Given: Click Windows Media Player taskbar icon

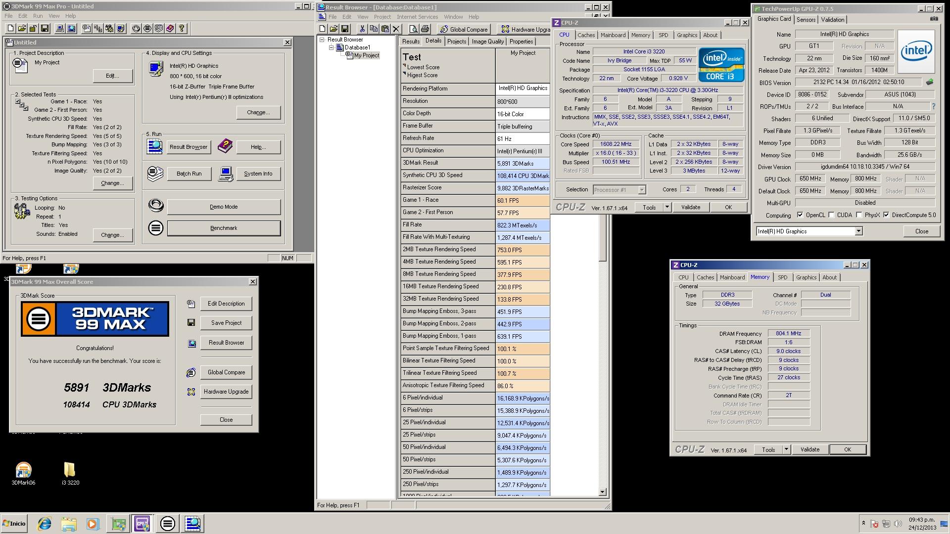Looking at the screenshot, I should tap(93, 524).
